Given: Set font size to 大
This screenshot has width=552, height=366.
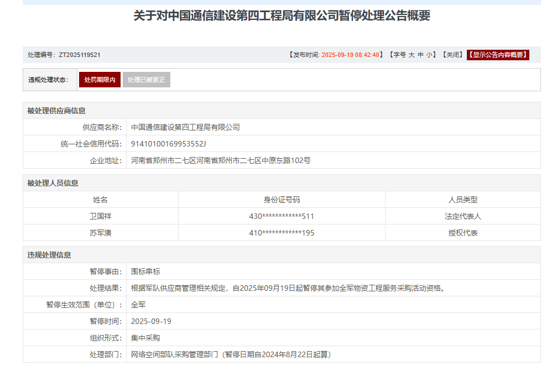Looking at the screenshot, I should click(x=411, y=55).
